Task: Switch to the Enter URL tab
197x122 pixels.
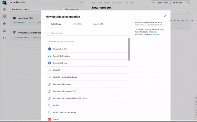Action: click(x=77, y=24)
